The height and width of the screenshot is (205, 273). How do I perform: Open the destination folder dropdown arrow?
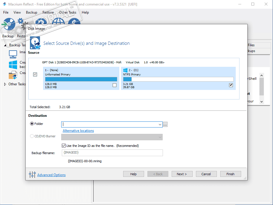[x=160, y=124]
